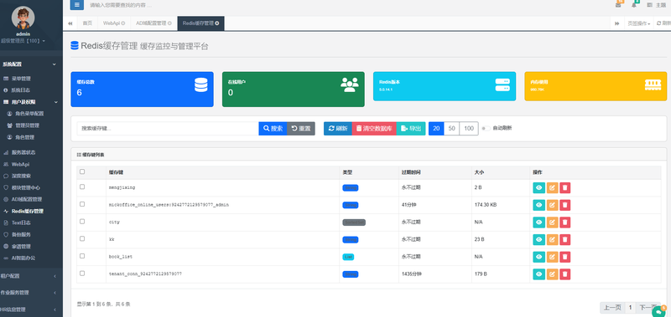Click the 在线用户 green stats card
Viewport: 671px width, 317px height.
(x=293, y=89)
